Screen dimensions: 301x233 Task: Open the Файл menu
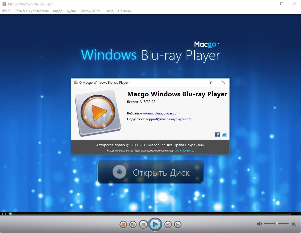pos(6,11)
